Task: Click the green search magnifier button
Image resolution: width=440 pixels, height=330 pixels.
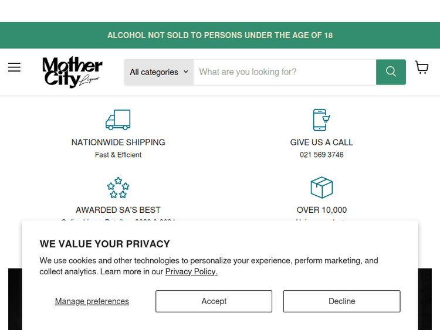Action: coord(391,72)
